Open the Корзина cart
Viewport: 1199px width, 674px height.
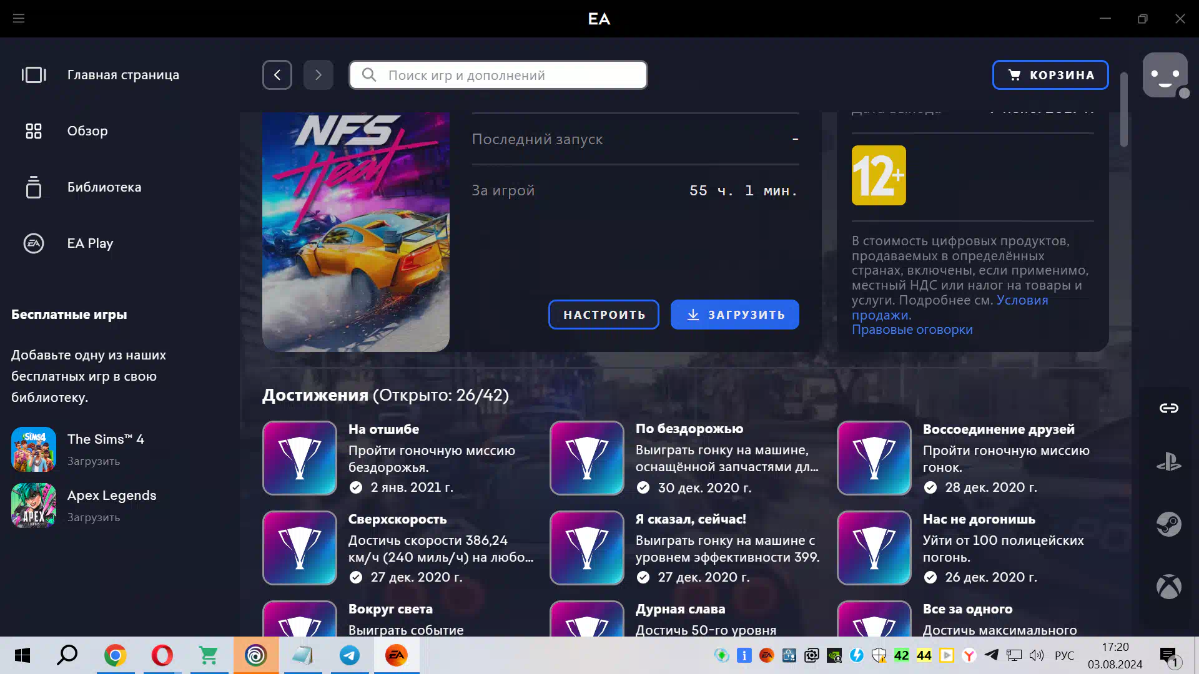click(x=1050, y=75)
